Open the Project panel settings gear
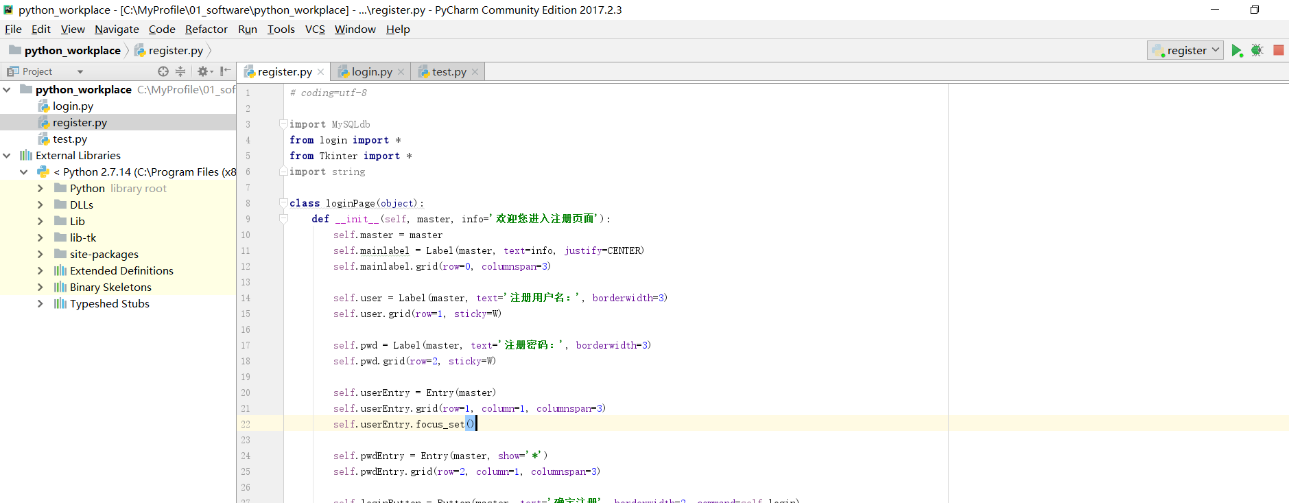 (204, 71)
